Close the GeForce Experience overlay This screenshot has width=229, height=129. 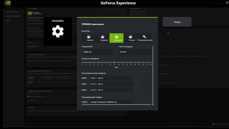point(227,3)
